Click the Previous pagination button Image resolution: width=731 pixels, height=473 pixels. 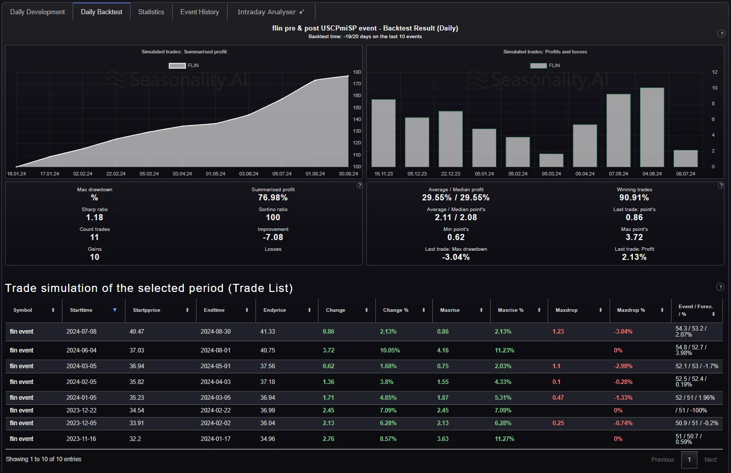point(662,459)
